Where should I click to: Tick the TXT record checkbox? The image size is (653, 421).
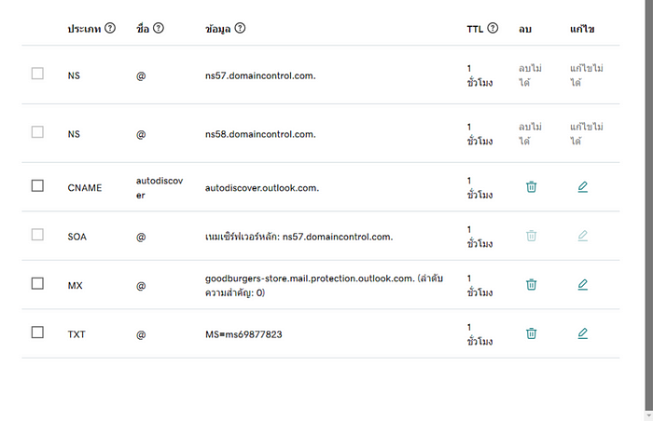pos(37,332)
